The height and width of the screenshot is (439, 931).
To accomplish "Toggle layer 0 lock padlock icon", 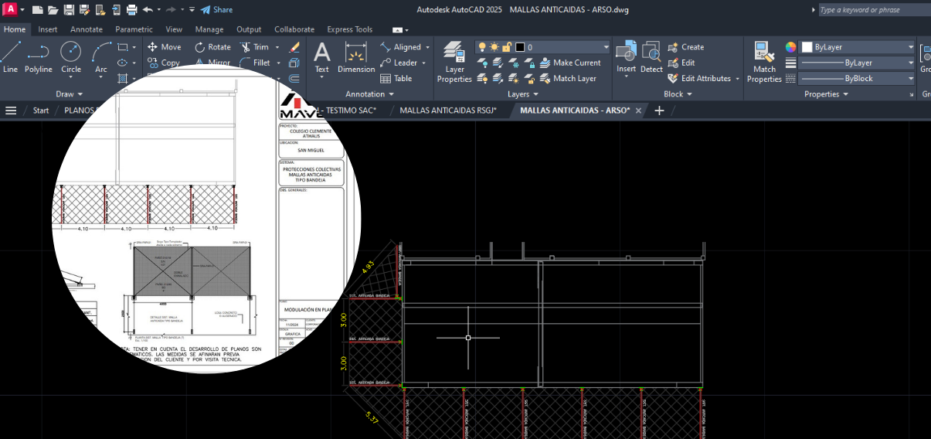I will (506, 47).
